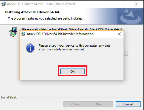Image resolution: width=144 pixels, height=110 pixels.
Task: Click the progress bar edge behind the dialog
Action: [126, 53]
